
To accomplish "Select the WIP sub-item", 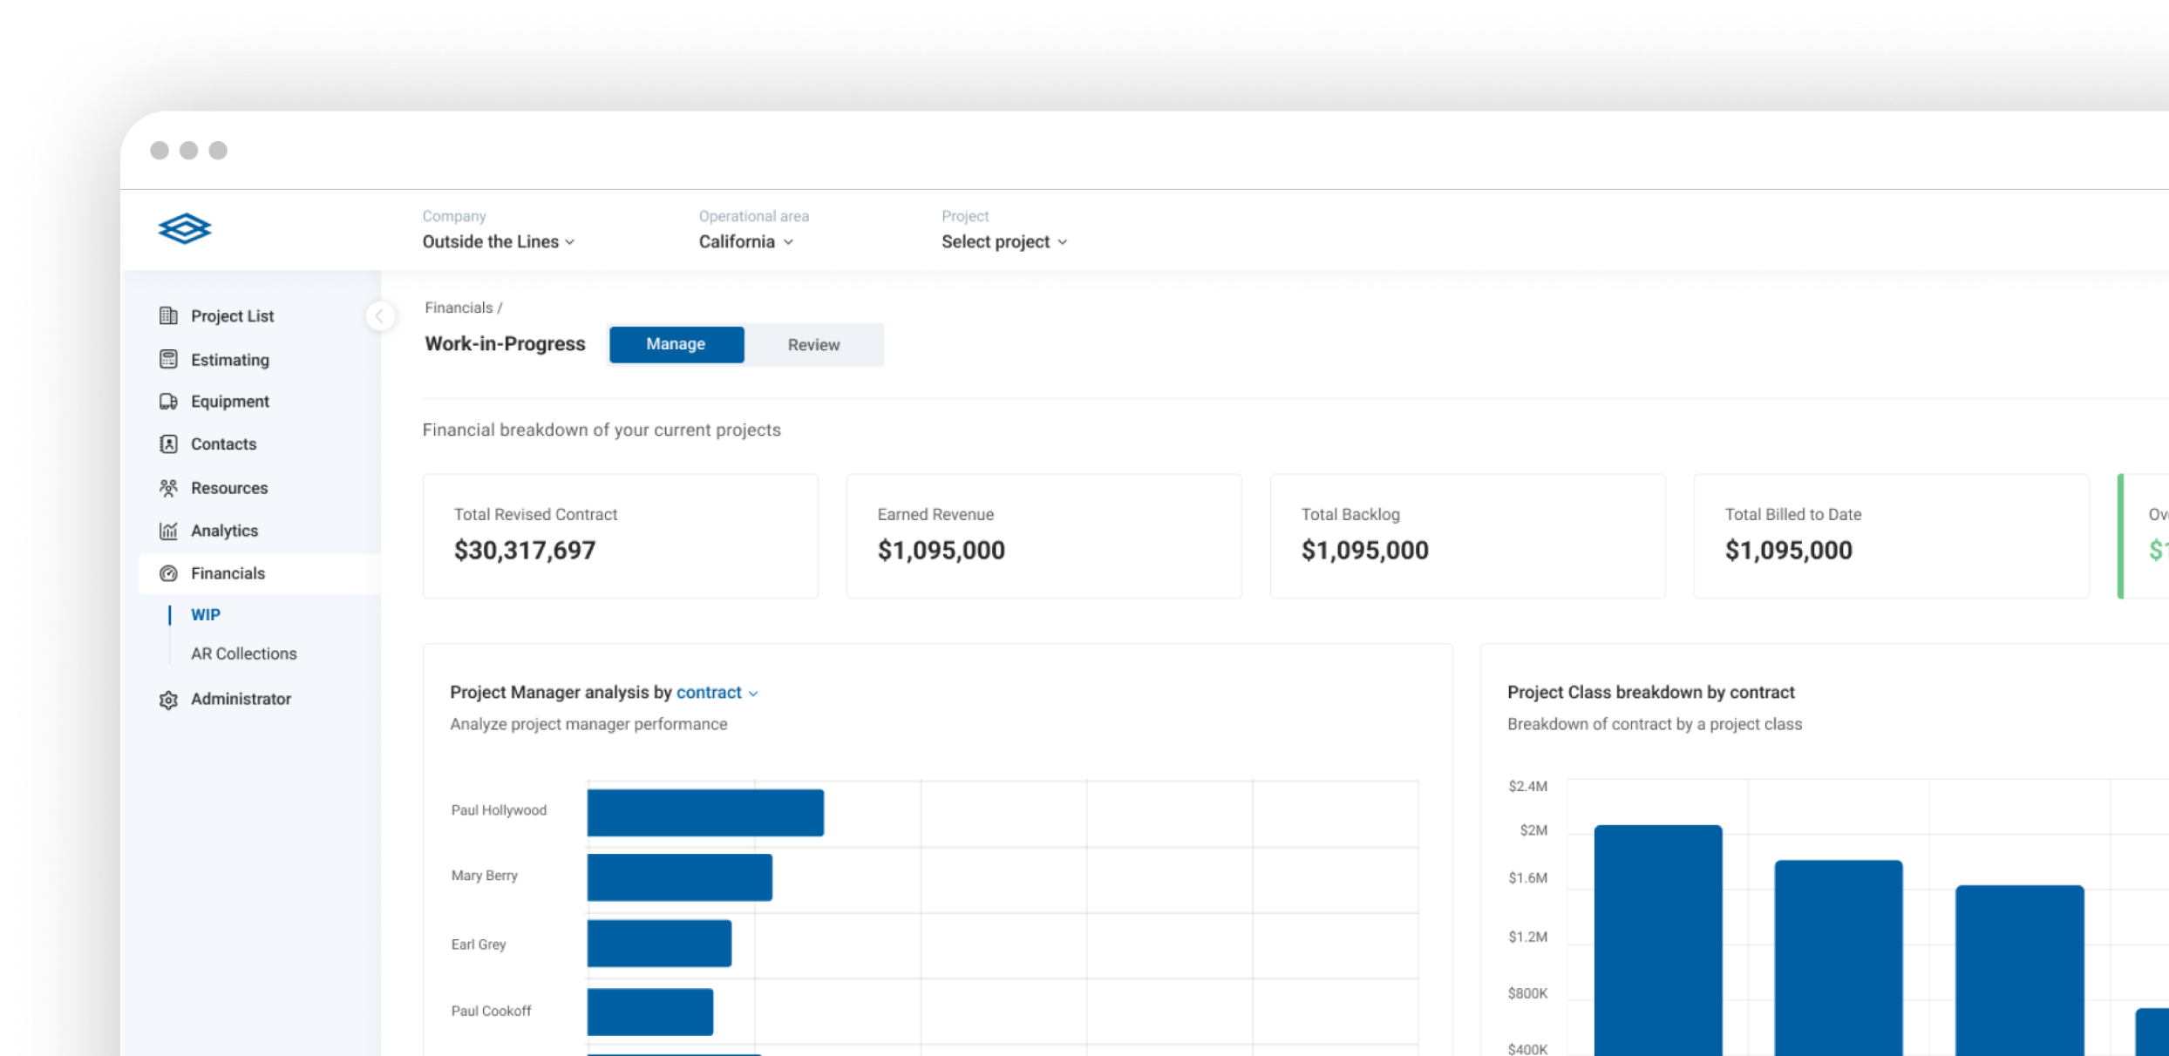I will (206, 614).
